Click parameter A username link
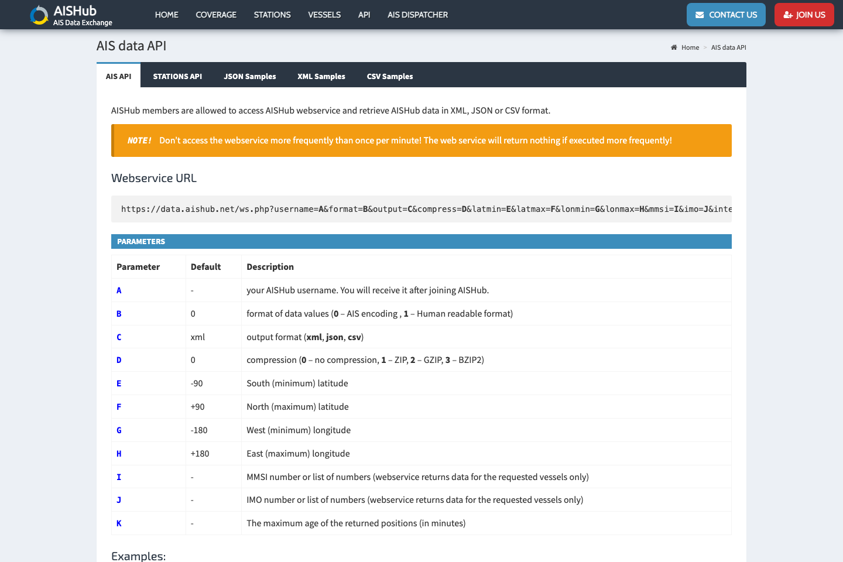The height and width of the screenshot is (562, 843). coord(119,290)
